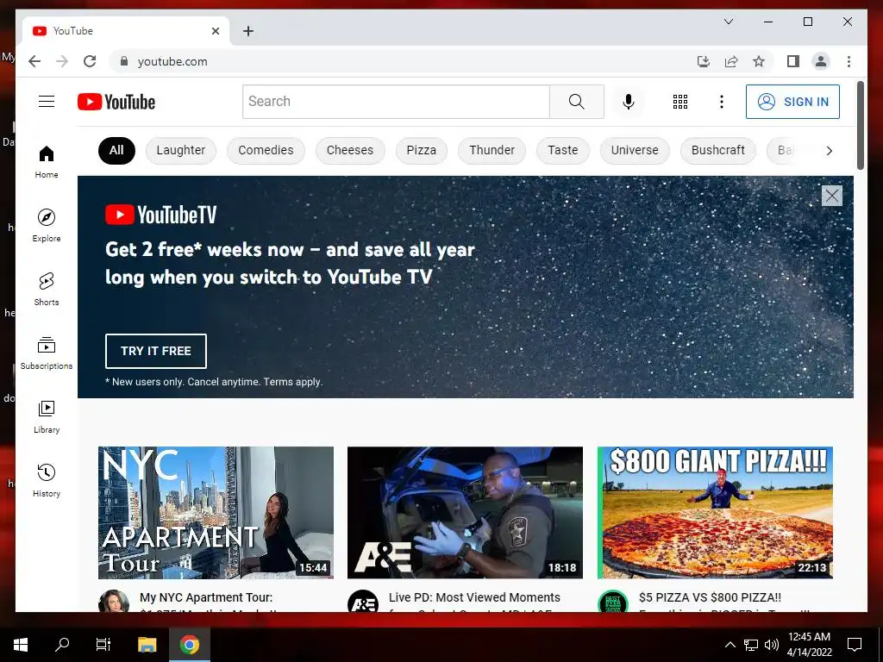The width and height of the screenshot is (883, 662).
Task: Click the site lock icon
Action: tap(124, 61)
